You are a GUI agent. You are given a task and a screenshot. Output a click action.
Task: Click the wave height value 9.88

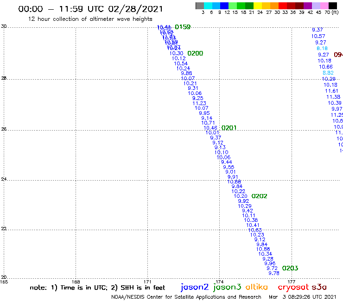[186, 73]
